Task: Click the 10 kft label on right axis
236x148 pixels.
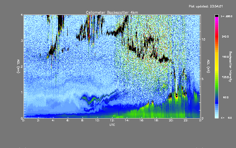Action: coord(203,39)
